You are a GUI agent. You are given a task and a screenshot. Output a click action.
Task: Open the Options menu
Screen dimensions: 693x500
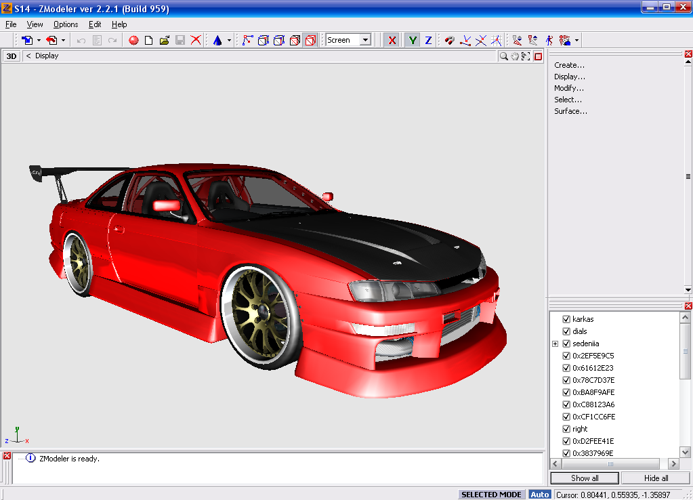pos(66,24)
